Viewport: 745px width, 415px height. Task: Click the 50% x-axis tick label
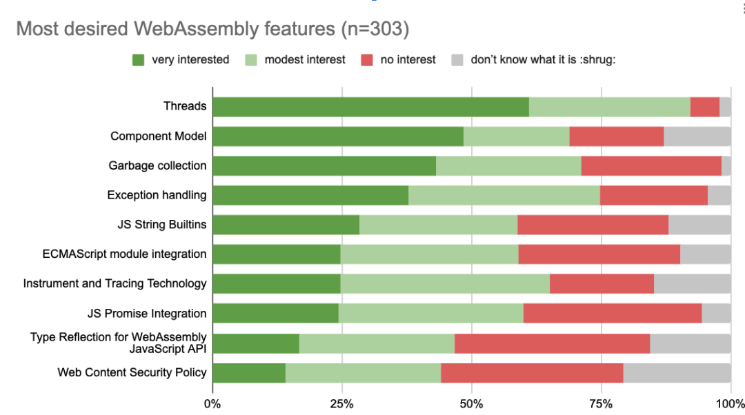click(x=471, y=404)
